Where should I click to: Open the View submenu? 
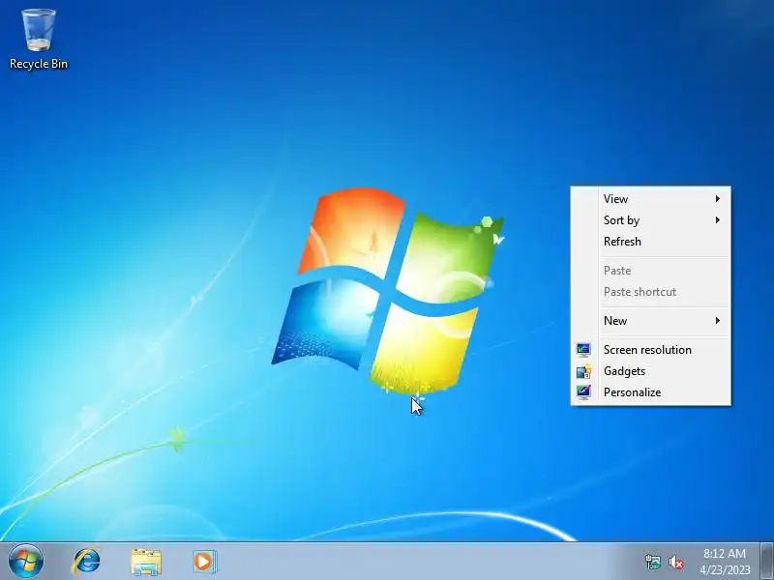pos(650,199)
